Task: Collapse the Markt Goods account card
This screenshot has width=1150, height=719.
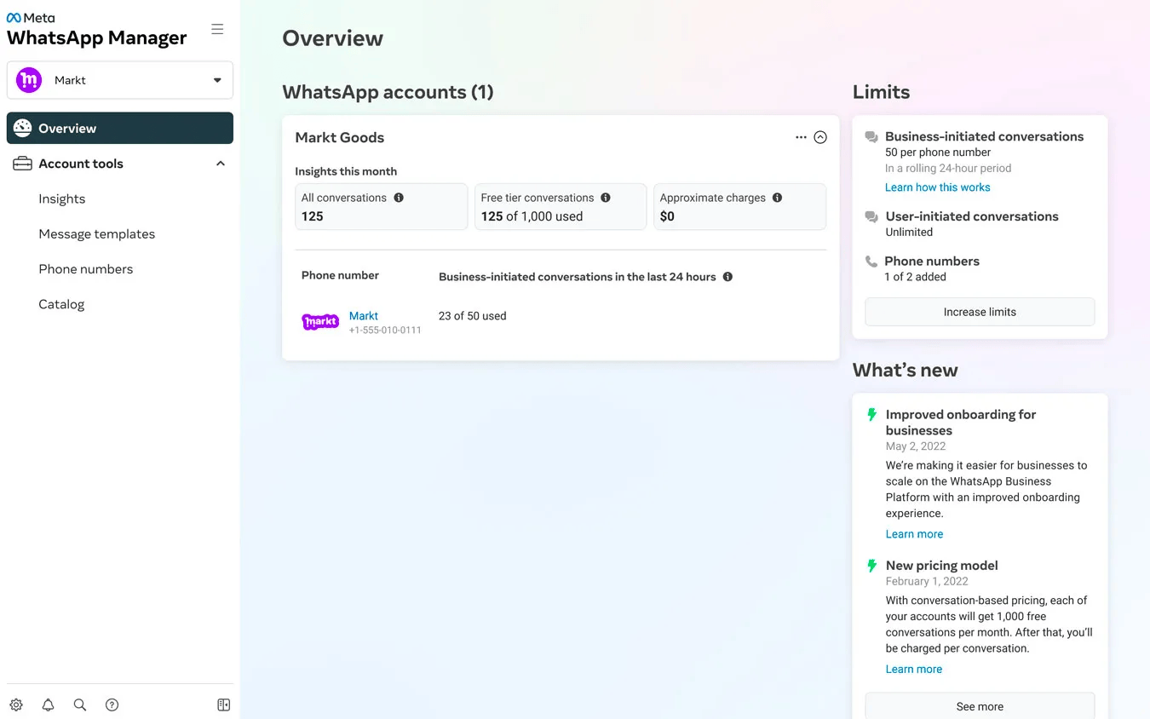Action: [x=820, y=136]
